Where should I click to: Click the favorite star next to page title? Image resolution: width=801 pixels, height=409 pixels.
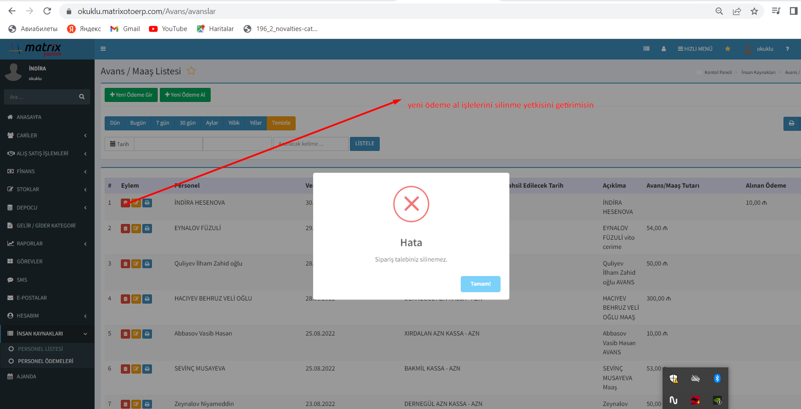pos(191,71)
